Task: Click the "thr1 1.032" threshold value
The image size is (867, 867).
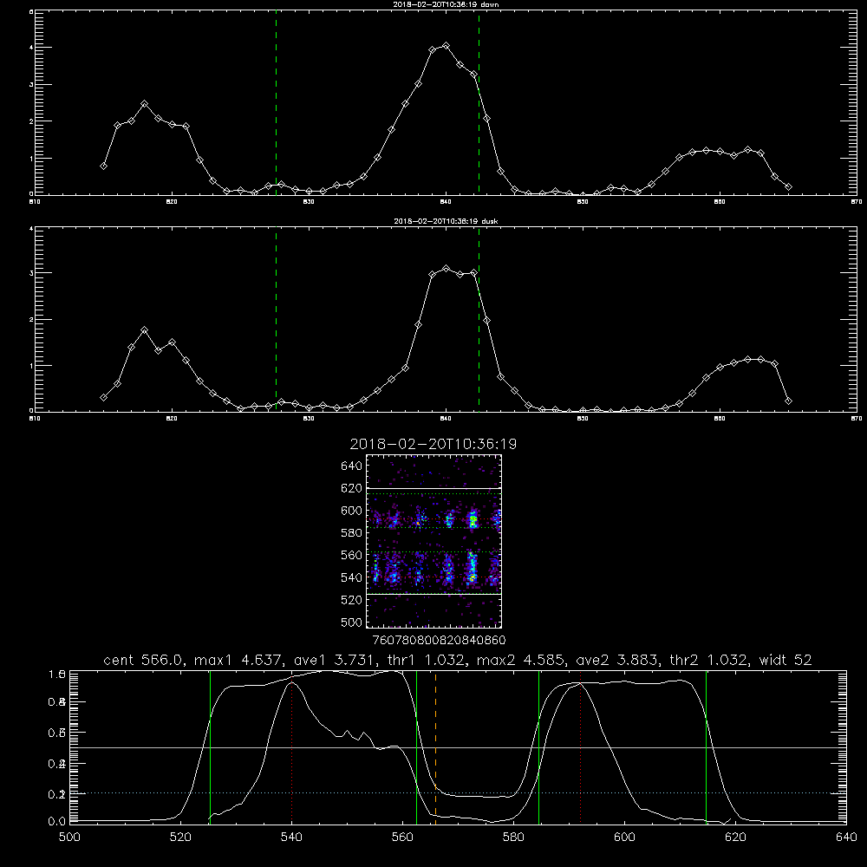Action: point(425,660)
